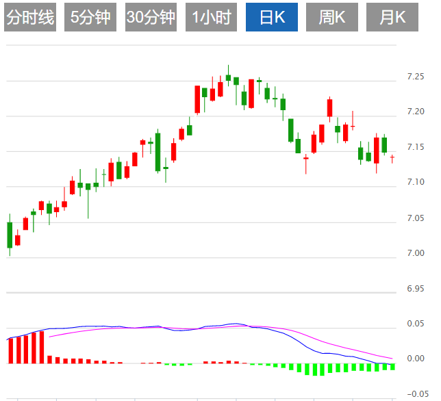
Task: Click the tallest red MACD histogram bar
Action: click(42, 348)
